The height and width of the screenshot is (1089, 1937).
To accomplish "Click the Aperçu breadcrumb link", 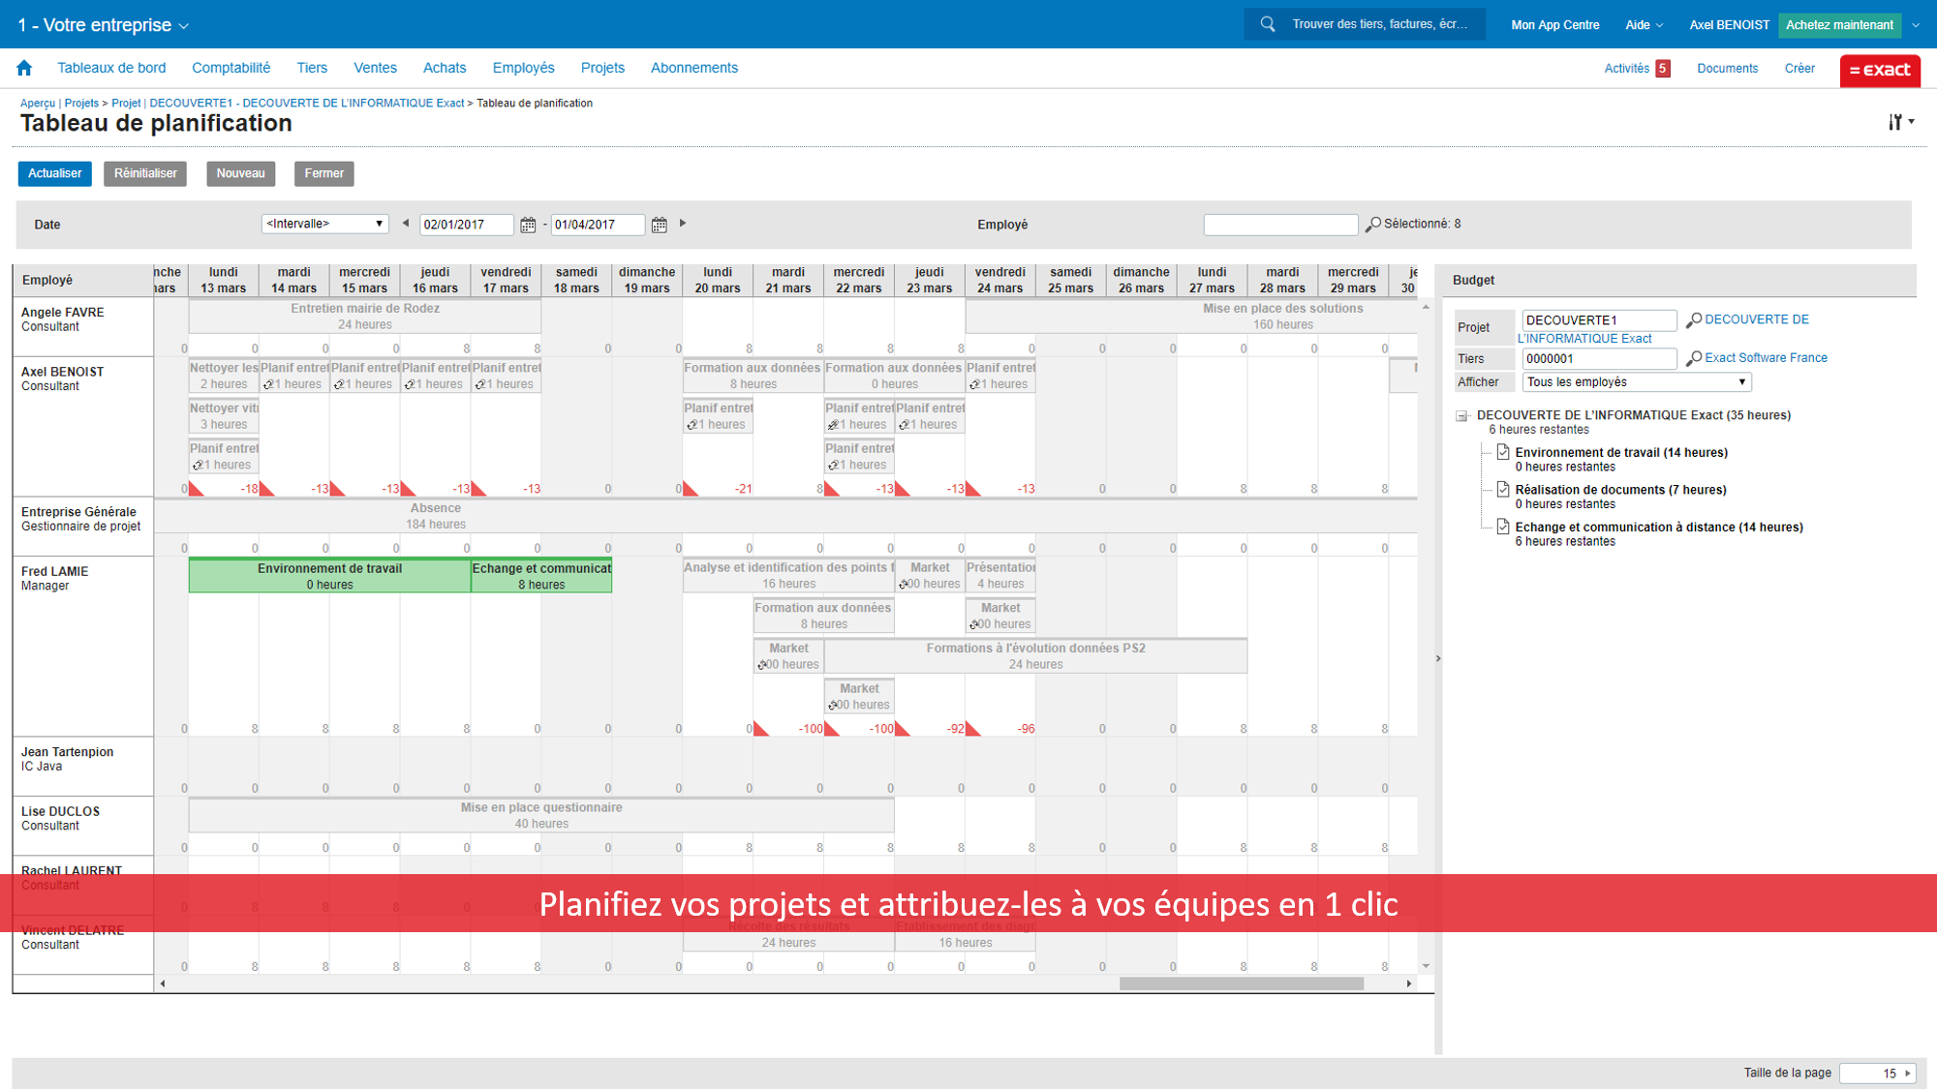I will (38, 104).
